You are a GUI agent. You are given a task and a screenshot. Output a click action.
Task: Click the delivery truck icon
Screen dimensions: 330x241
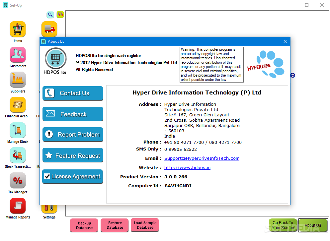49,29
